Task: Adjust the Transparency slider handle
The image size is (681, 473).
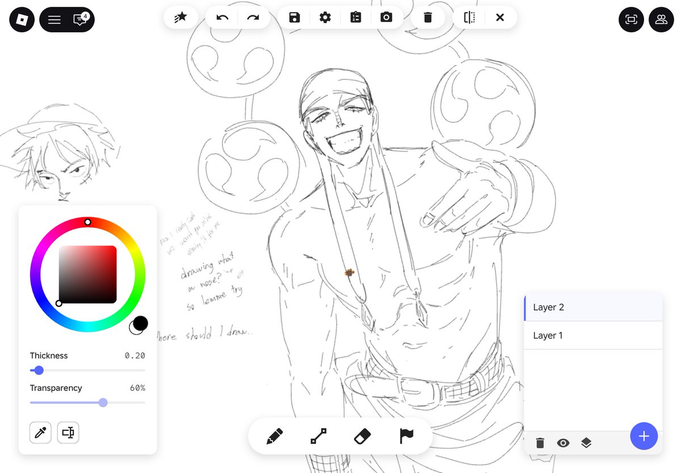Action: pyautogui.click(x=103, y=403)
